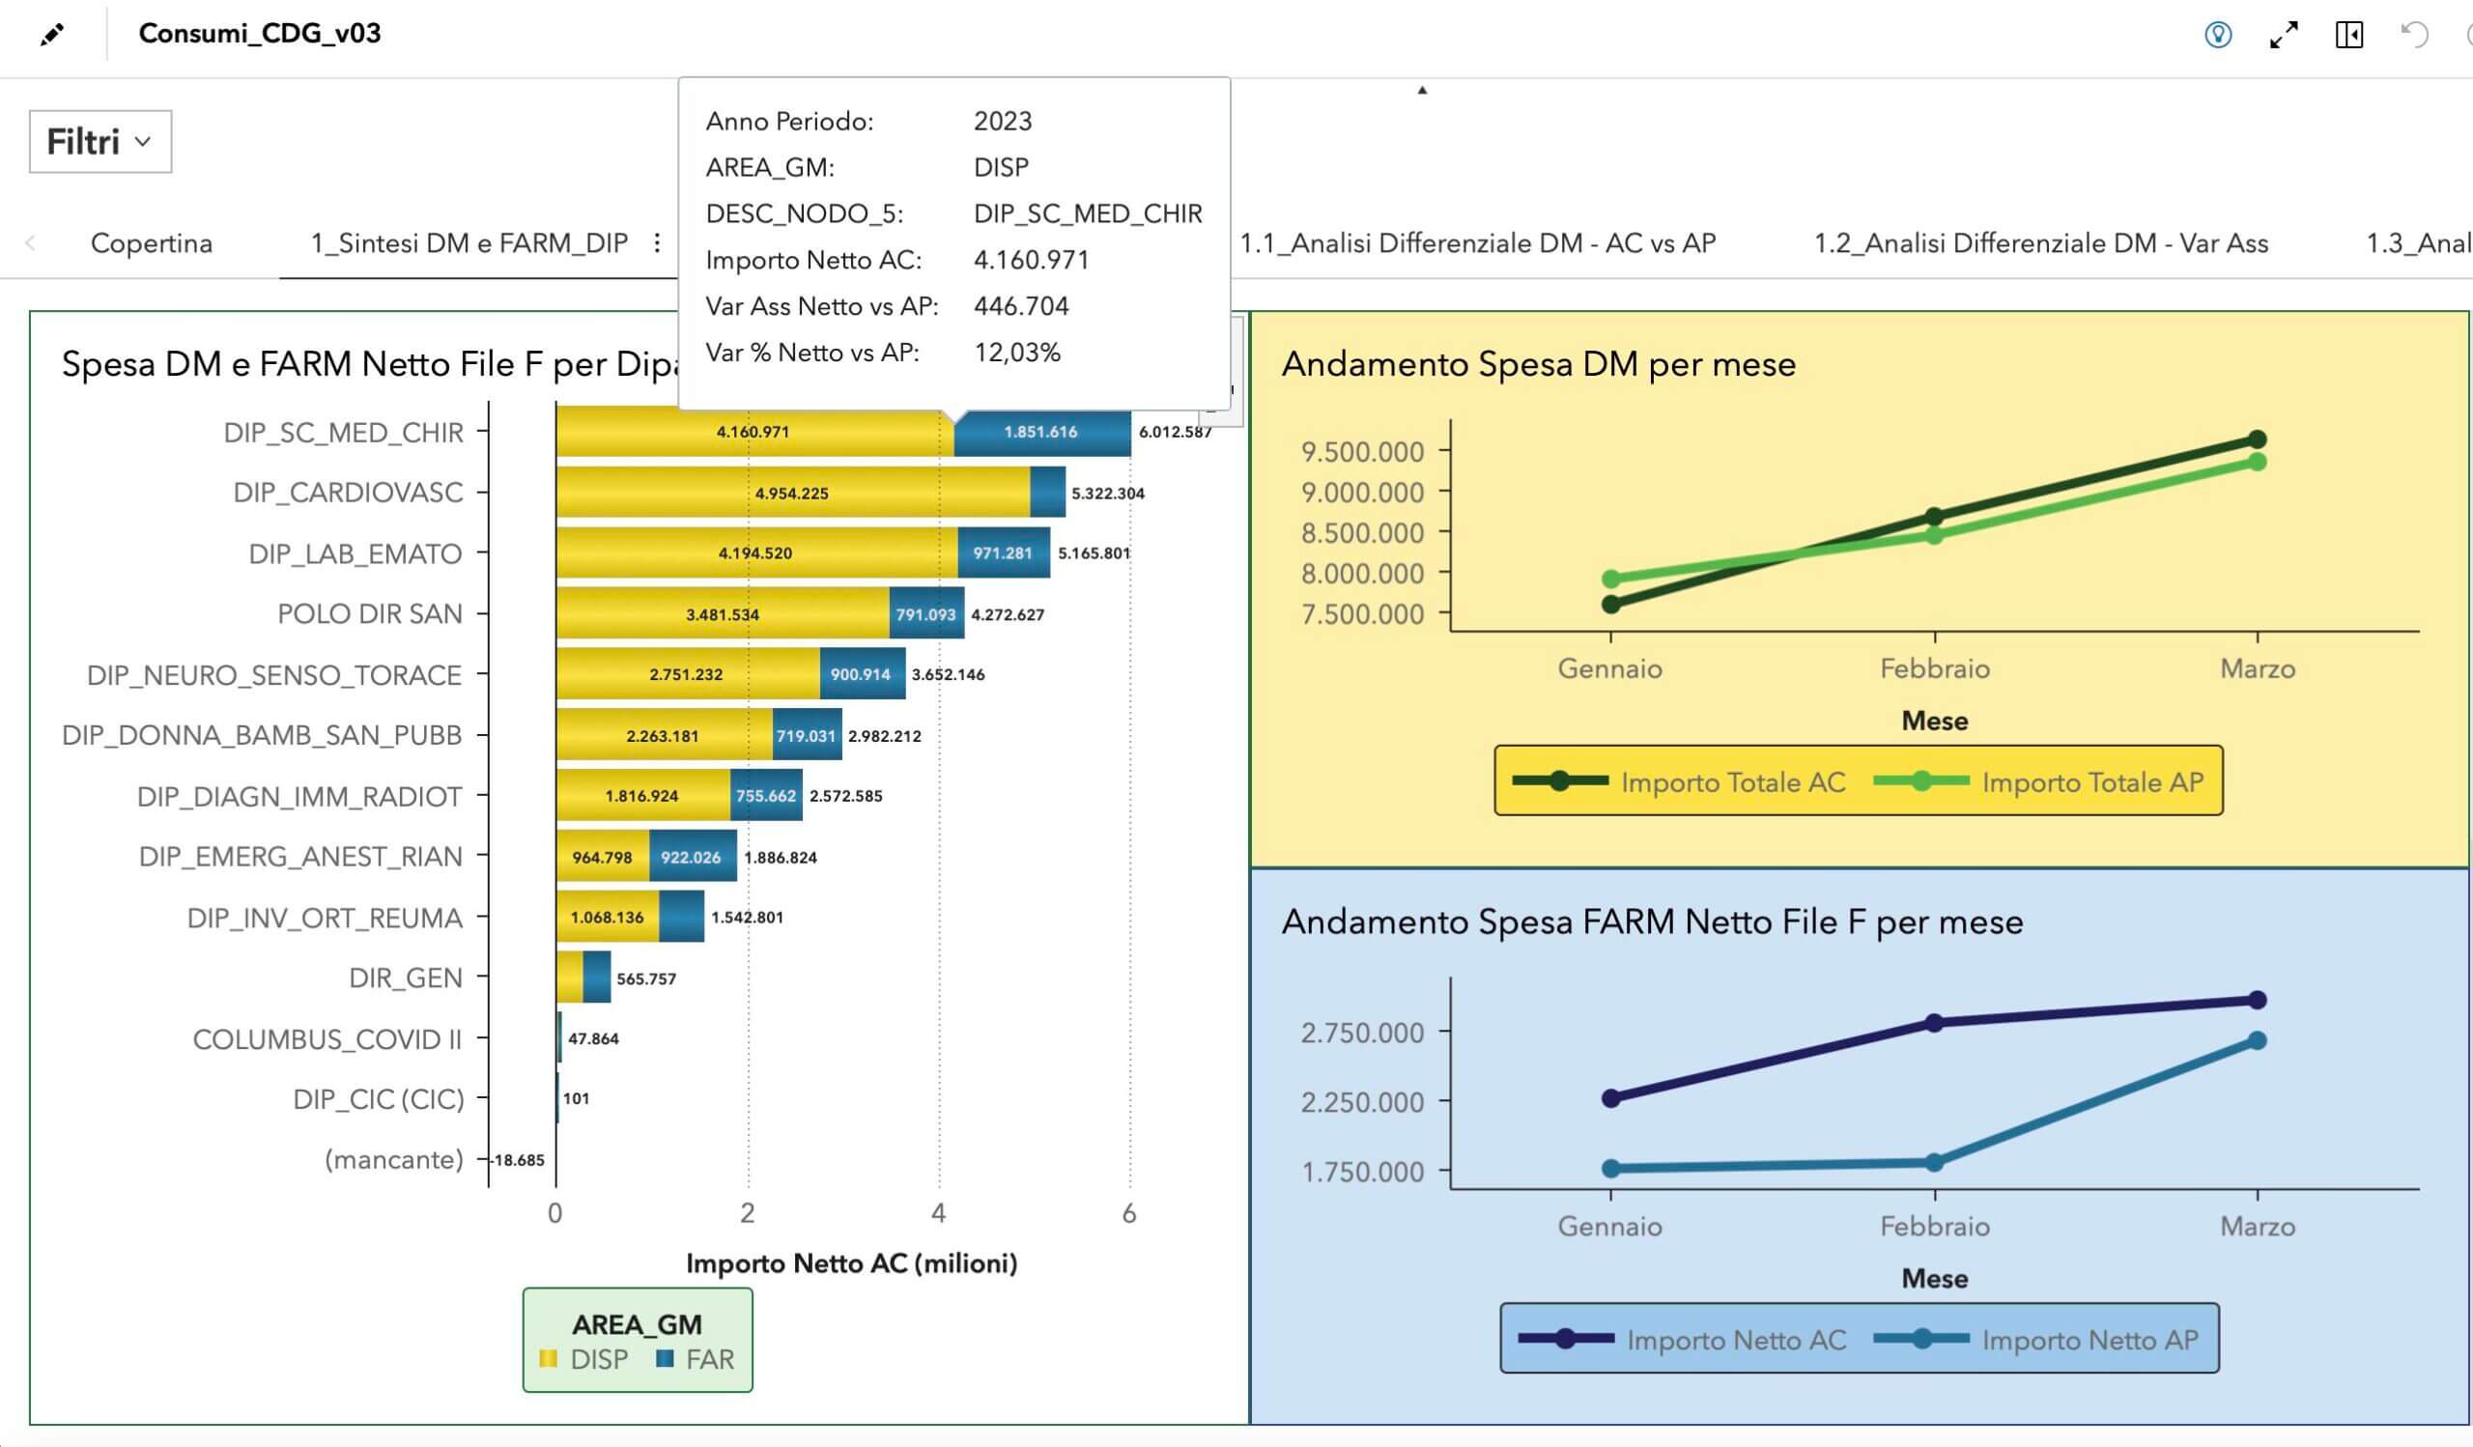Click the total label 5.322.304
This screenshot has height=1447, width=2473.
tap(1108, 494)
